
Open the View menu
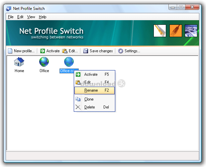pos(31,17)
